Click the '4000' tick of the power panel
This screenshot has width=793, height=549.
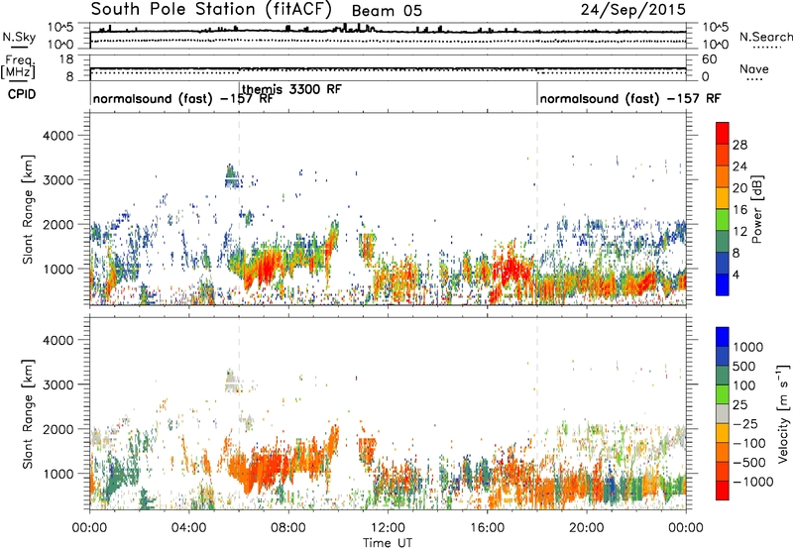(x=57, y=136)
